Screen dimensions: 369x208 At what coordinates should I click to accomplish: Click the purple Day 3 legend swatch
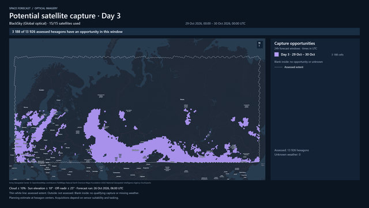277,54
